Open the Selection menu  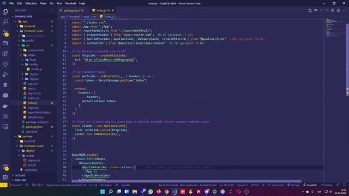click(31, 3)
